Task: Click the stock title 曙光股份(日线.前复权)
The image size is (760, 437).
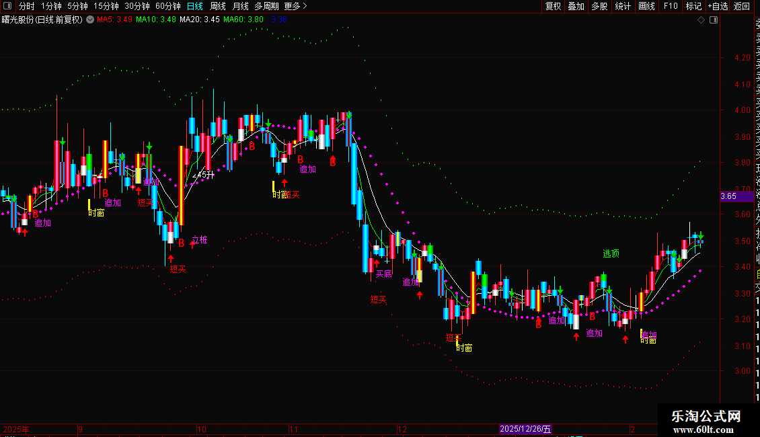Action: (x=42, y=19)
